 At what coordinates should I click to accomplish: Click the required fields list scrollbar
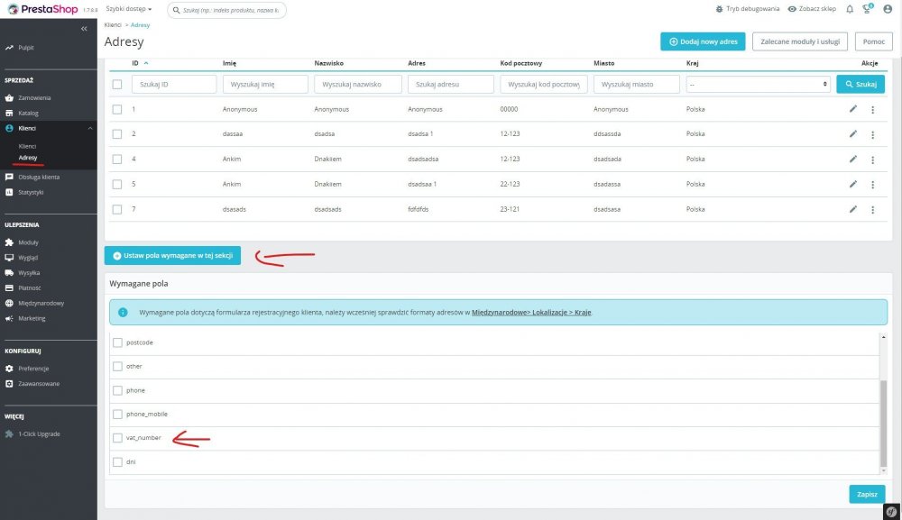coord(884,423)
